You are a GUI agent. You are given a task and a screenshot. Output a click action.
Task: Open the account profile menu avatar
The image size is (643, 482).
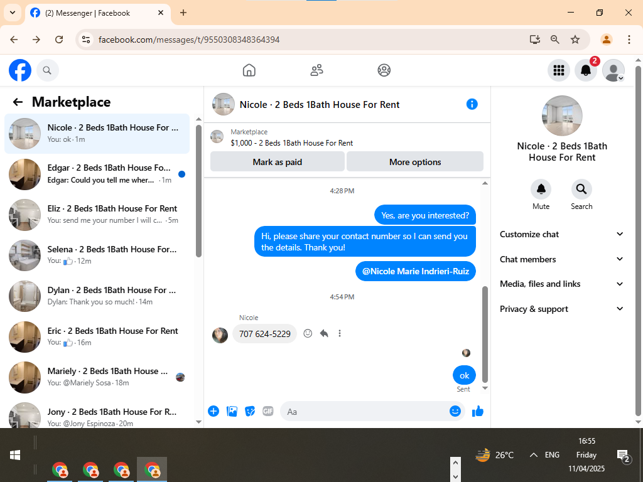(613, 70)
